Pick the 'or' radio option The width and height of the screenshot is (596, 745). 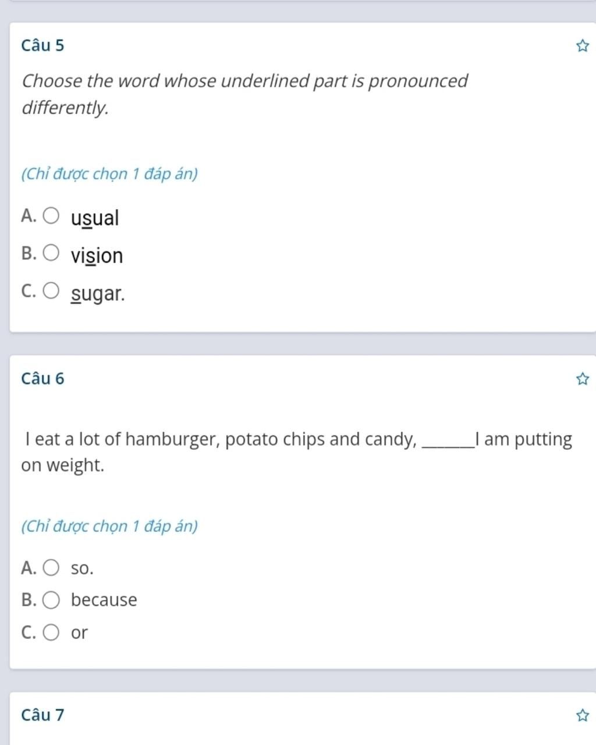(51, 632)
